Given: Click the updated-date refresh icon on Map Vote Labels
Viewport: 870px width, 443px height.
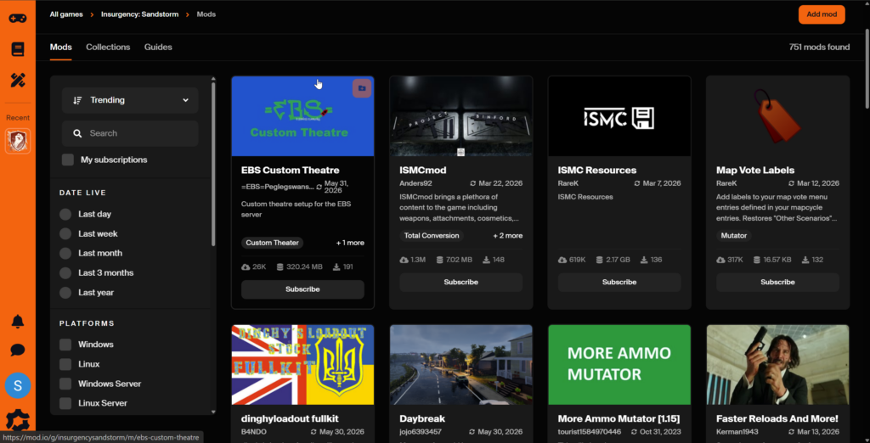Looking at the screenshot, I should point(791,183).
